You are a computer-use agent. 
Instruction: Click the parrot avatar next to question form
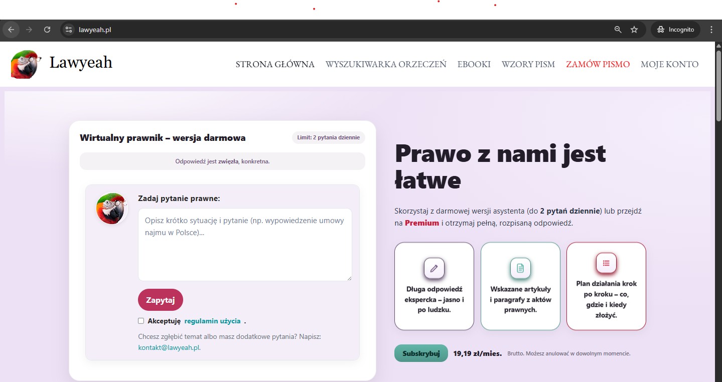pyautogui.click(x=111, y=208)
